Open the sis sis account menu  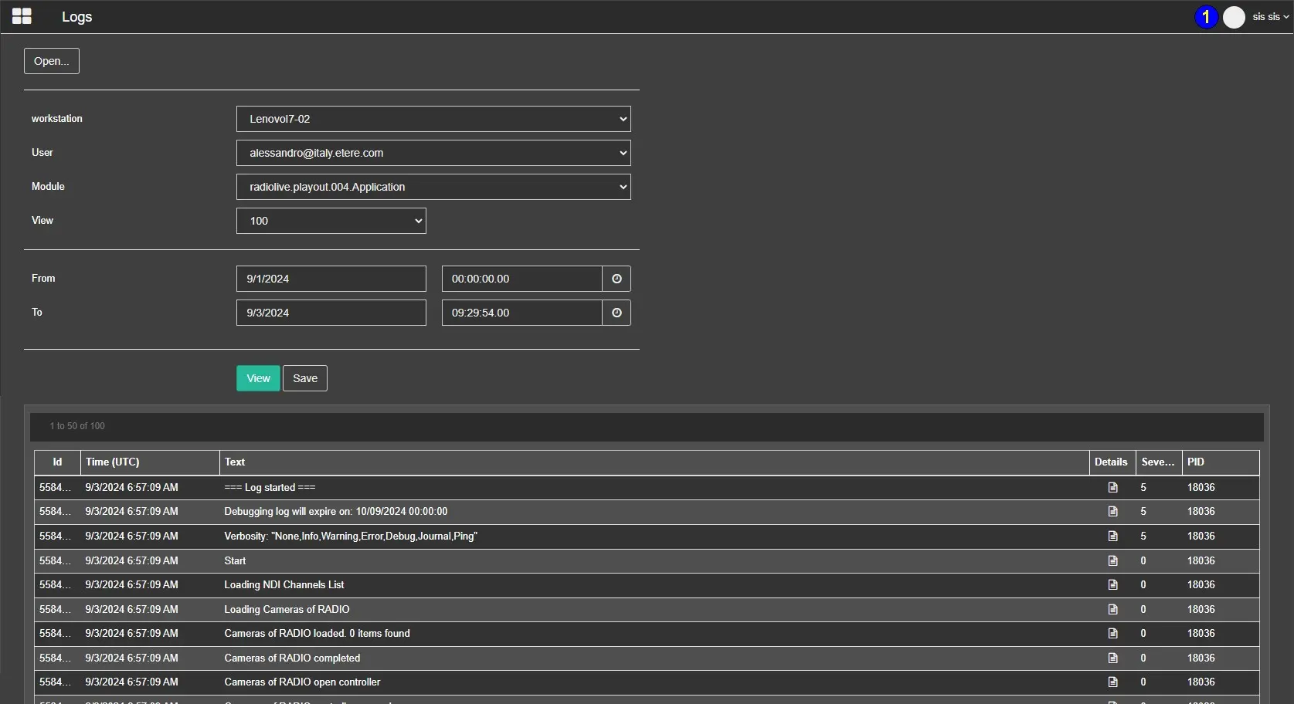(x=1270, y=17)
